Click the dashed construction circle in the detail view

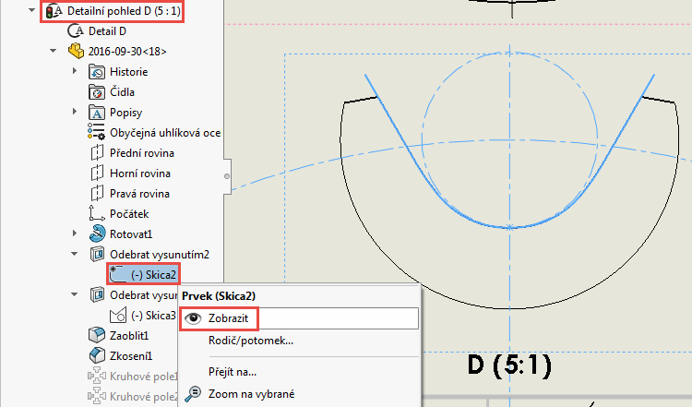422,140
